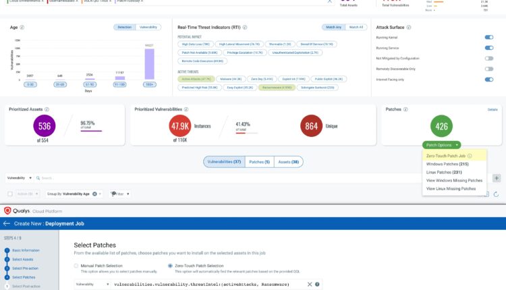Select Active Attacks threat chip
506x290 pixels.
(196, 79)
